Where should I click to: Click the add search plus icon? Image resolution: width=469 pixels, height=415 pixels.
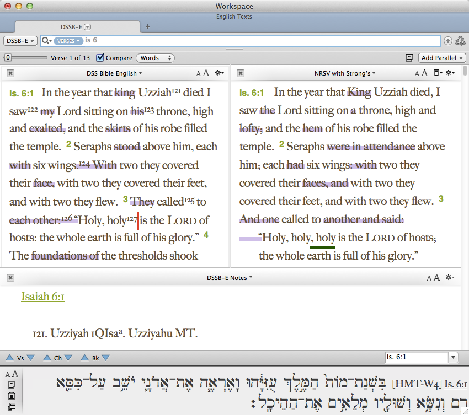click(x=447, y=41)
